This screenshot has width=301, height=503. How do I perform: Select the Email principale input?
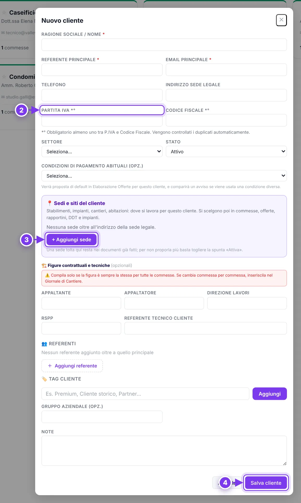tap(226, 70)
